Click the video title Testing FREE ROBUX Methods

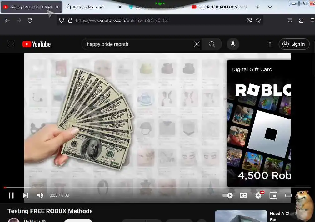pyautogui.click(x=50, y=211)
